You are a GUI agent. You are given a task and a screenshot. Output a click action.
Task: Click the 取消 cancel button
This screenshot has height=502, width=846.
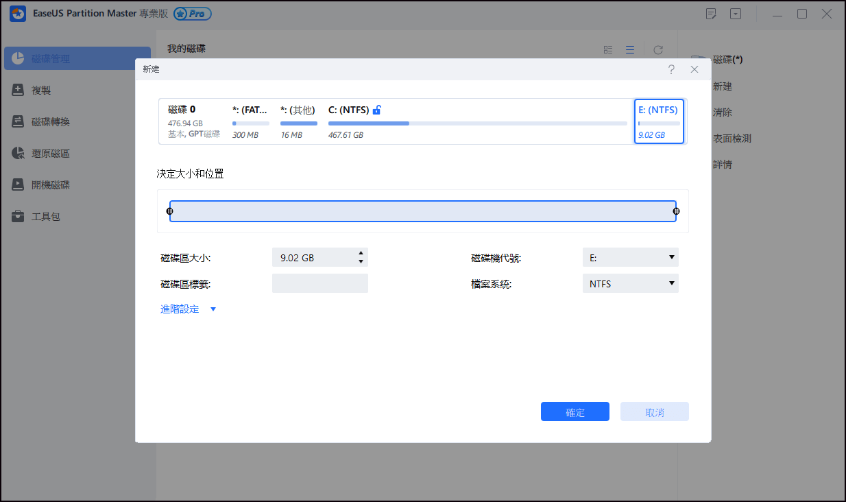tap(654, 411)
